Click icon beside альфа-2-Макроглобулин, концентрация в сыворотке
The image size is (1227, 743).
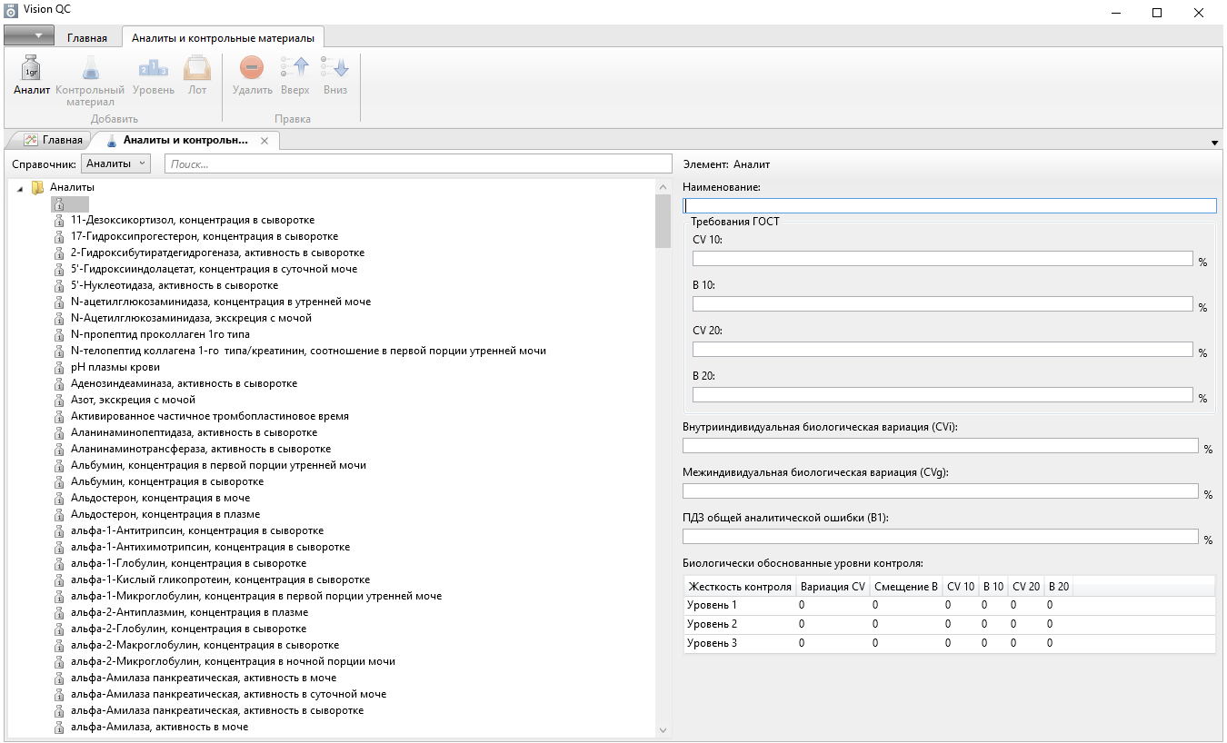[x=59, y=645]
